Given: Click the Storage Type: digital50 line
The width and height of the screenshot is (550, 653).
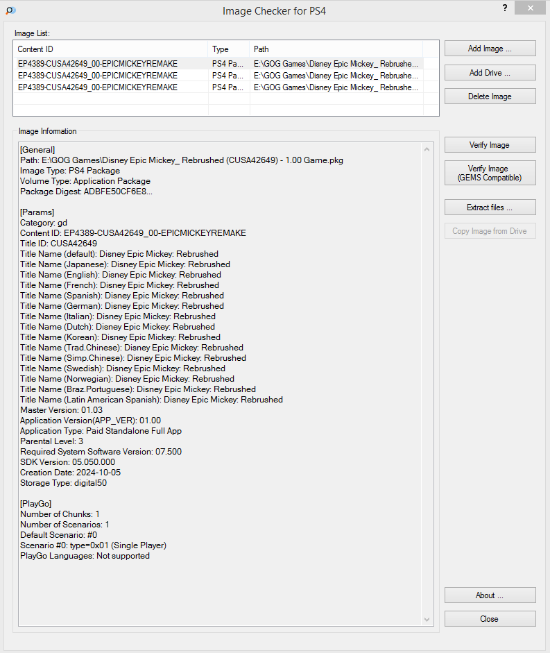Looking at the screenshot, I should pos(63,483).
